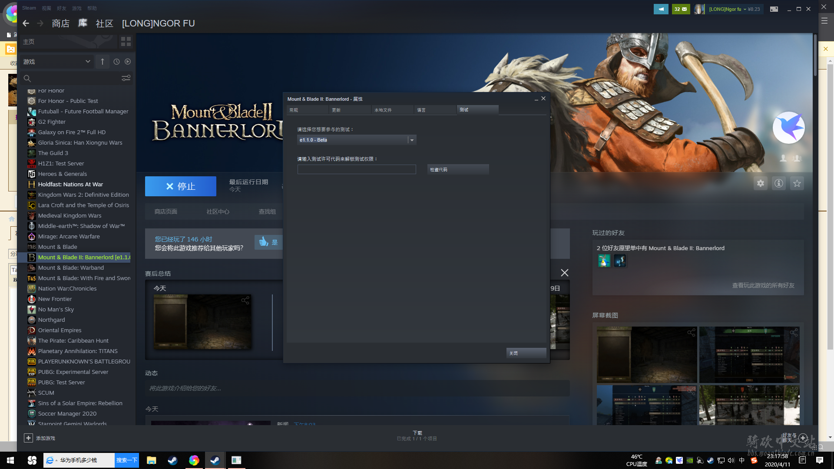Expand the 游戏 category dropdown in the library
This screenshot has width=834, height=469.
click(57, 62)
